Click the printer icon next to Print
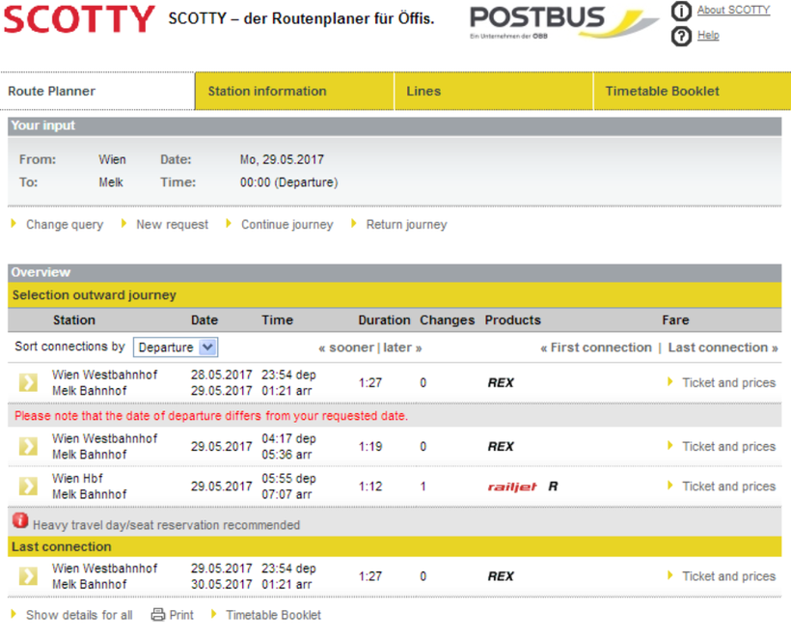Image resolution: width=791 pixels, height=640 pixels. (158, 615)
